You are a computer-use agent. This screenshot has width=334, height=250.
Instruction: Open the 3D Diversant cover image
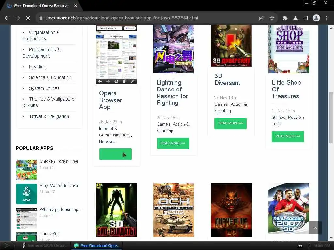(x=231, y=46)
